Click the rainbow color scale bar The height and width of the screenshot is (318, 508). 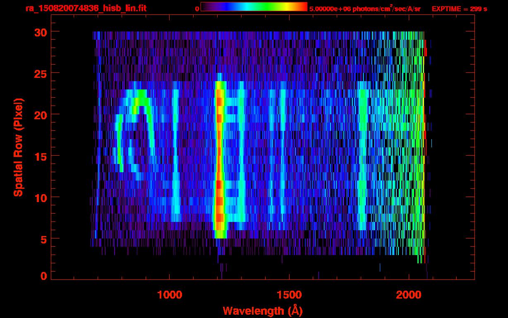(x=254, y=7)
